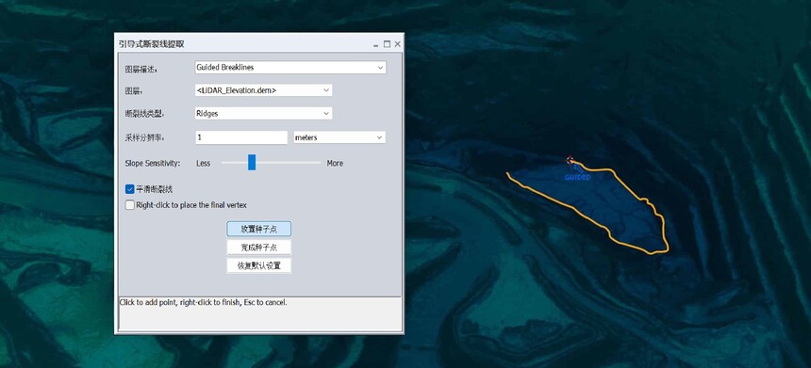The height and width of the screenshot is (368, 811).
Task: Close the 引导式断裂线提取 dialog
Action: [397, 44]
